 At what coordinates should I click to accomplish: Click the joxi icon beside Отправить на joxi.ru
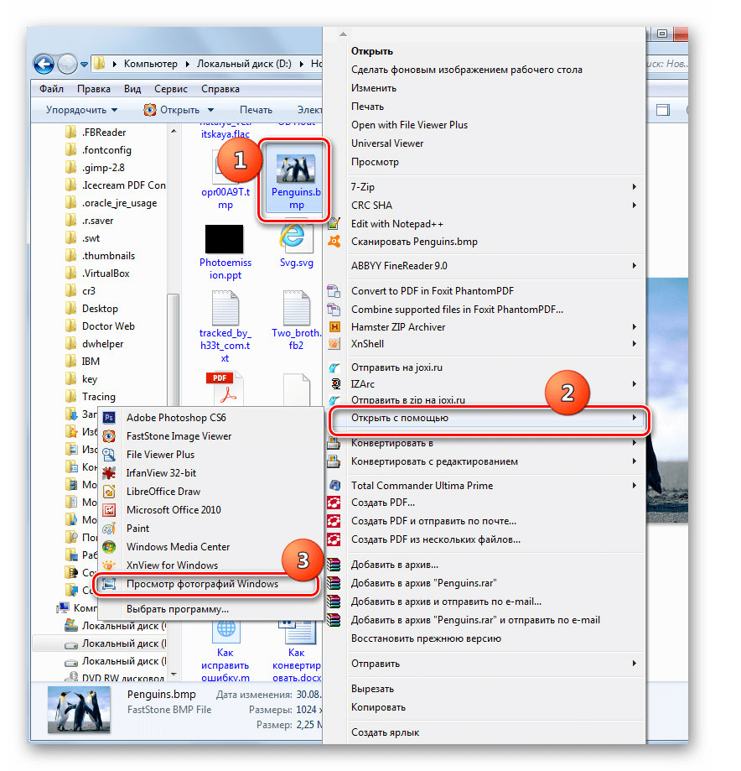(x=334, y=367)
